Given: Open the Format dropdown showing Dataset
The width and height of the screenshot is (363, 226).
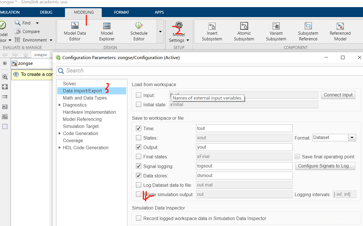Looking at the screenshot, I should pos(352,138).
